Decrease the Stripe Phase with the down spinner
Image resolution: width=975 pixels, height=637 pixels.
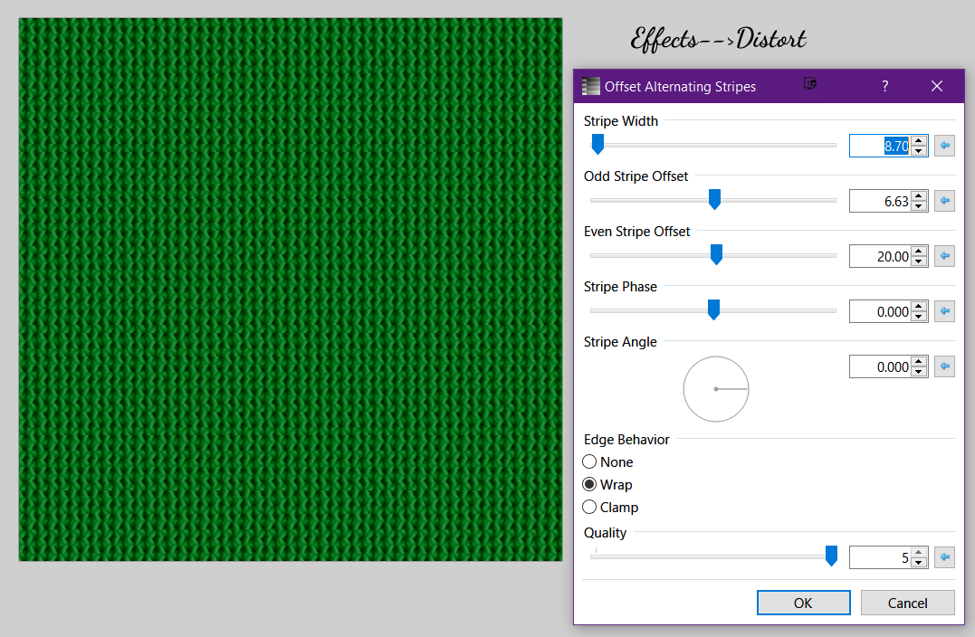coord(919,317)
